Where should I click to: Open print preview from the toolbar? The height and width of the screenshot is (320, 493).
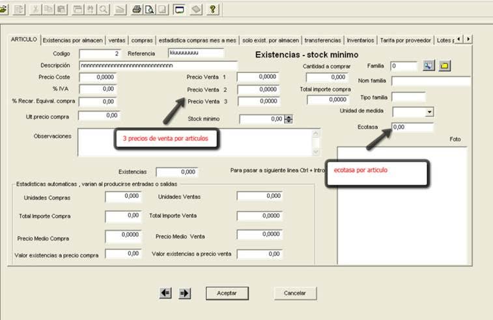(x=149, y=10)
